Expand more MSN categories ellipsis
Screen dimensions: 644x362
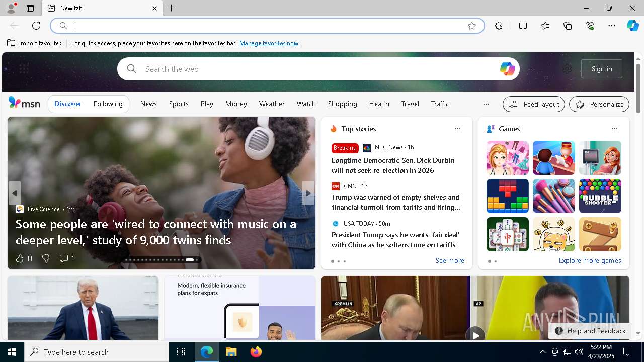click(x=486, y=104)
